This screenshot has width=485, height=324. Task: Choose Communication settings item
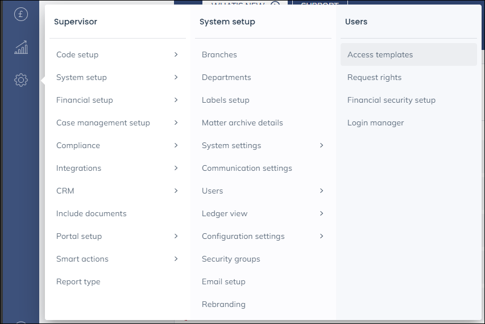[x=247, y=169]
